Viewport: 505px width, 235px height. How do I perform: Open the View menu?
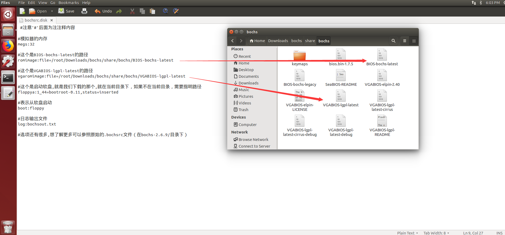[43, 3]
